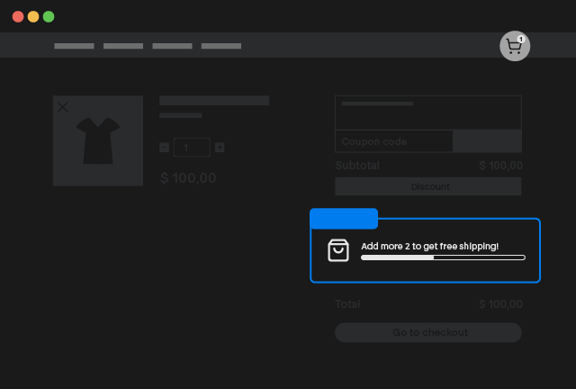Focus the quantity input field

point(192,148)
